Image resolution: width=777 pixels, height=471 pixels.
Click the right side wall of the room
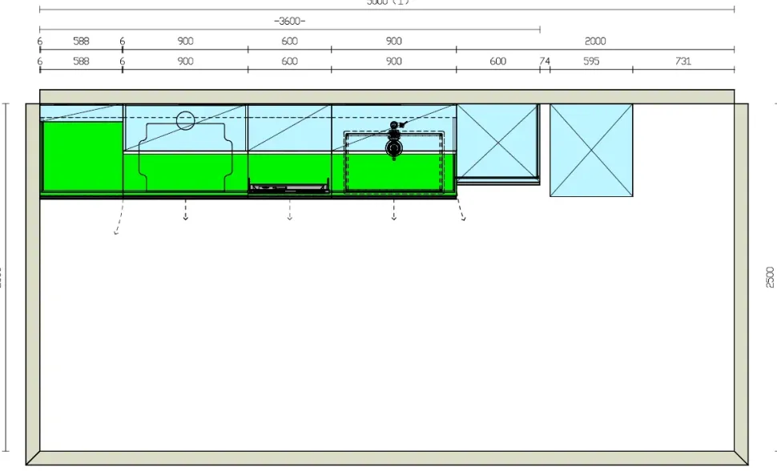click(741, 280)
